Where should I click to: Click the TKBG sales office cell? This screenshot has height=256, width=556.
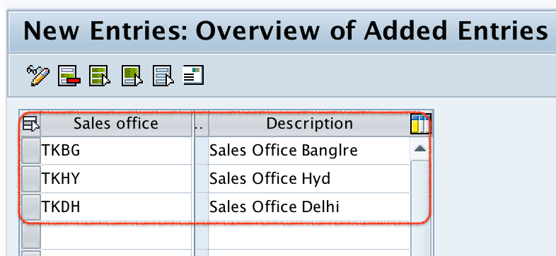click(116, 151)
